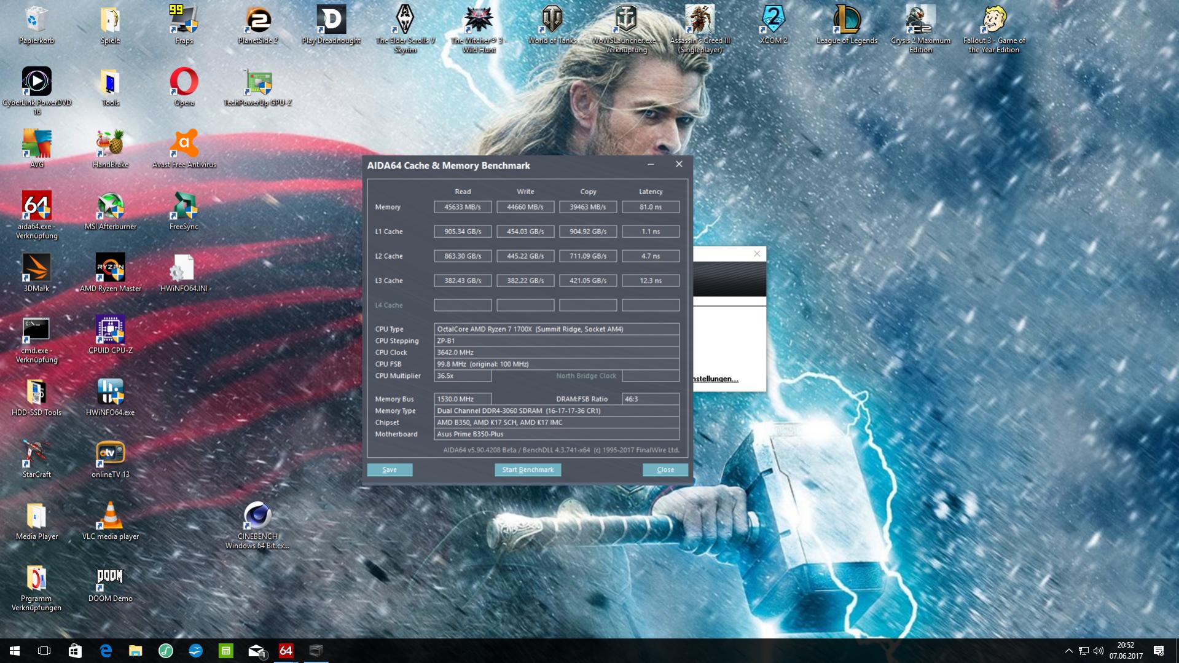Image resolution: width=1179 pixels, height=663 pixels.
Task: Launch Fraps from the desktop
Action: tap(184, 25)
